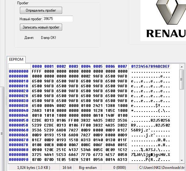The height and width of the screenshot is (171, 186).
Task: Click the 1,024 bytes size status field
Action: click(x=34, y=168)
